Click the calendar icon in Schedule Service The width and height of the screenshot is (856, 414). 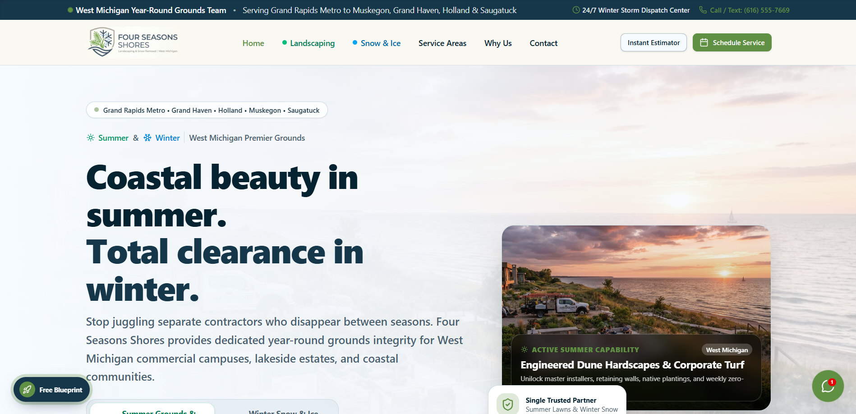point(704,42)
